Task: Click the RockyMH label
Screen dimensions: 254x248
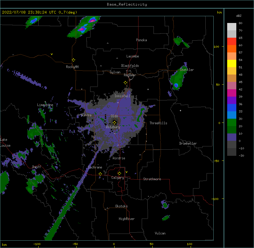Action: click(x=72, y=67)
